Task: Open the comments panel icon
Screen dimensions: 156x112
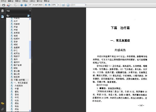Action: pyautogui.click(x=3, y=103)
